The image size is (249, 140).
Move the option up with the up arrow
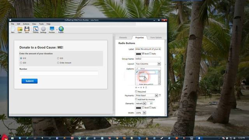pos(141,87)
